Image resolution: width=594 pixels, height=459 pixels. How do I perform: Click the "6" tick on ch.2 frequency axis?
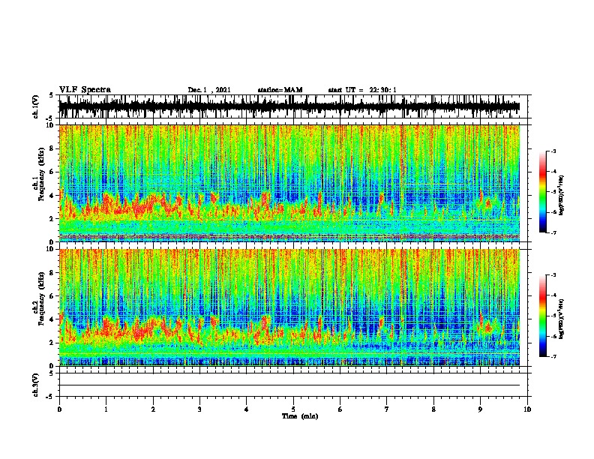(x=52, y=295)
